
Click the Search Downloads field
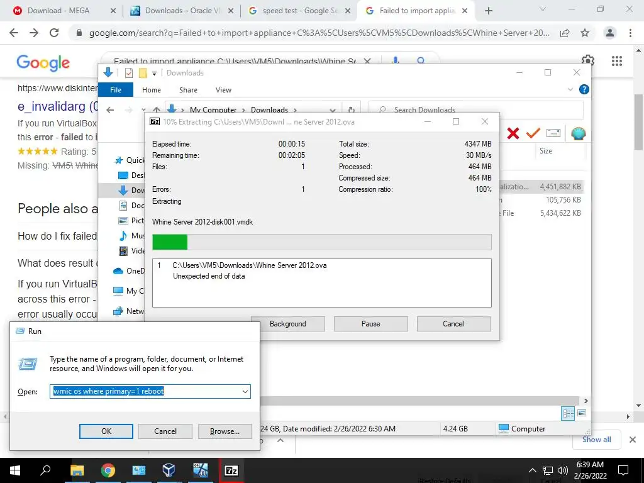point(477,109)
